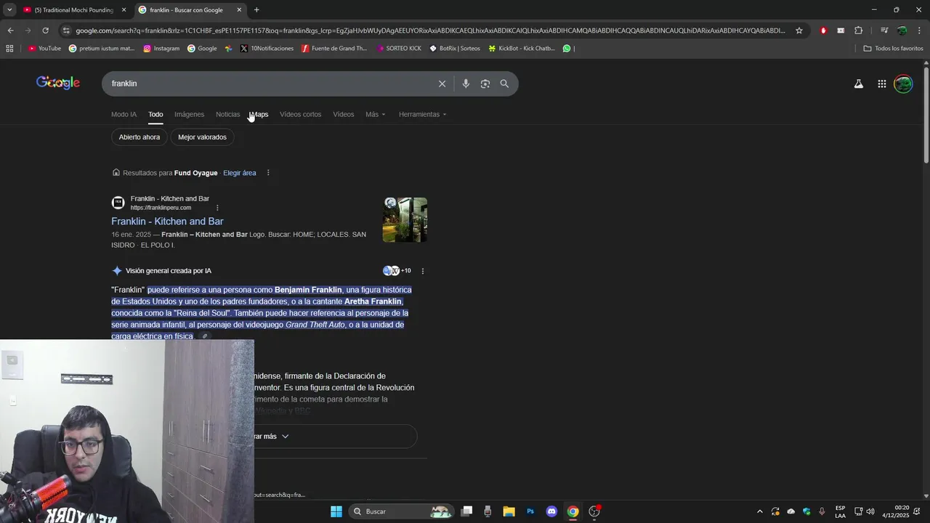Open Google Lens image search icon
The height and width of the screenshot is (523, 930).
click(485, 84)
